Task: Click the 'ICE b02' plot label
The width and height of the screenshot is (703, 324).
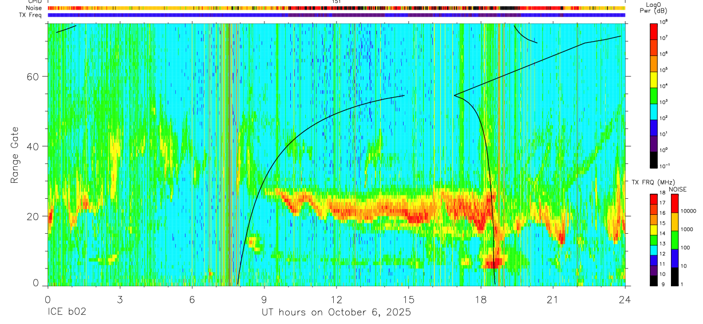Action: (66, 313)
